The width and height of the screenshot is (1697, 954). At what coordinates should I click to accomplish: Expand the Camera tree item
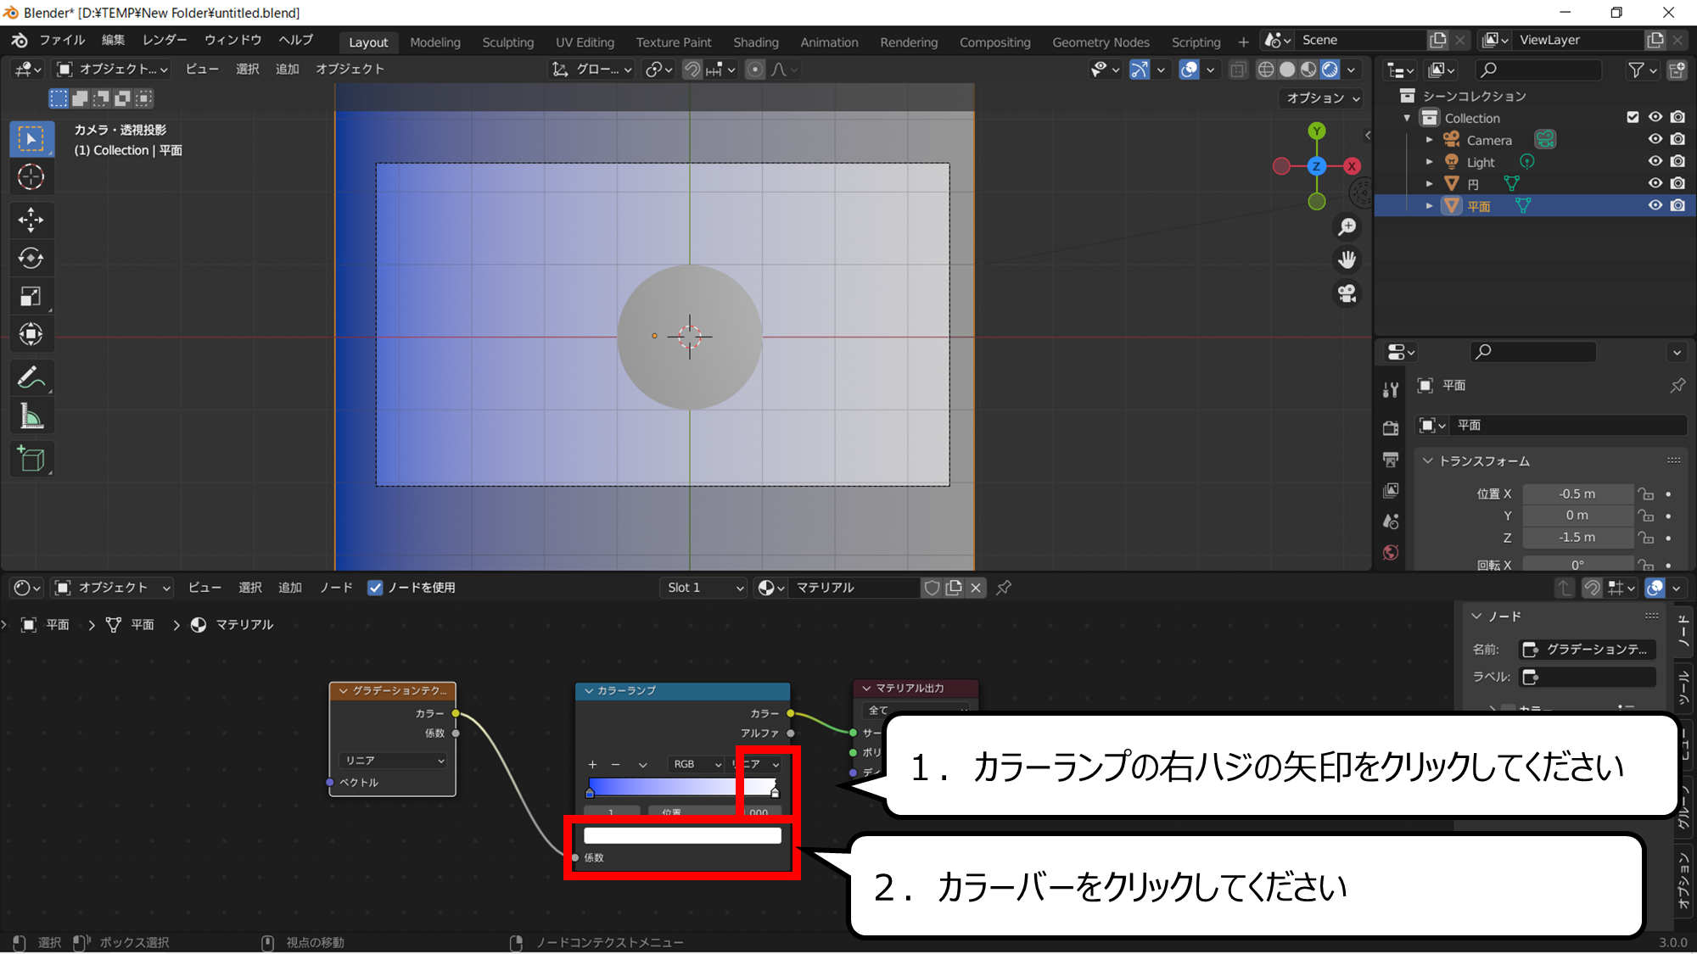1430,140
